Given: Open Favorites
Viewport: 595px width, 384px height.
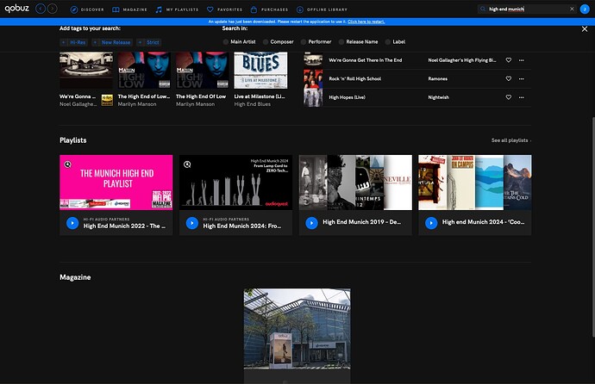Looking at the screenshot, I should pos(225,9).
